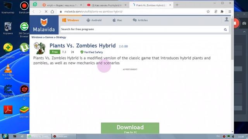Image resolution: width=248 pixels, height=139 pixels.
Task: Click the taskbar clock
Action: (x=241, y=136)
